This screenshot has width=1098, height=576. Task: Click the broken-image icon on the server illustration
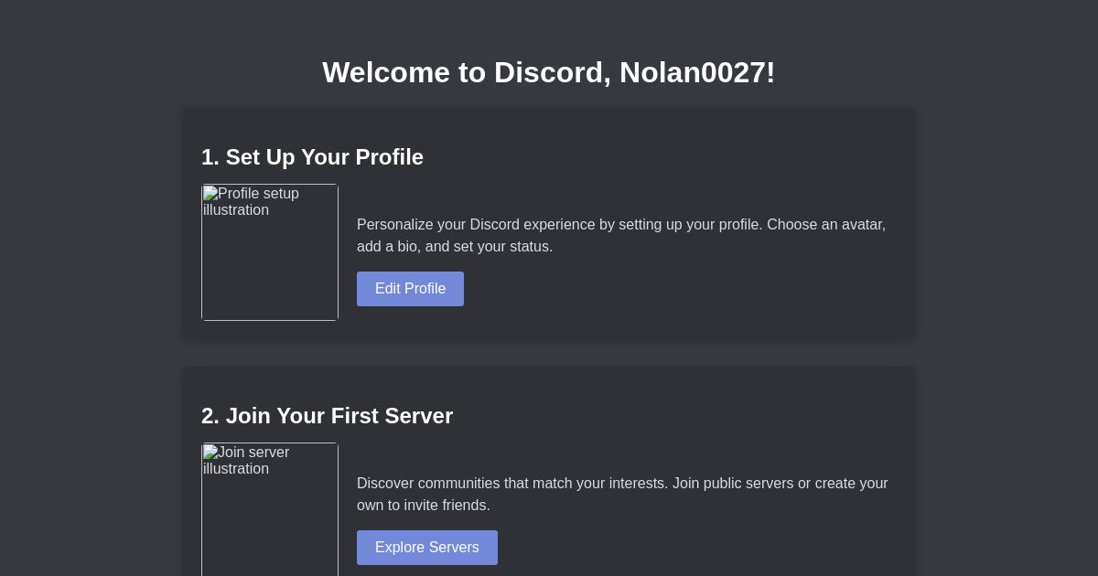[x=210, y=453]
